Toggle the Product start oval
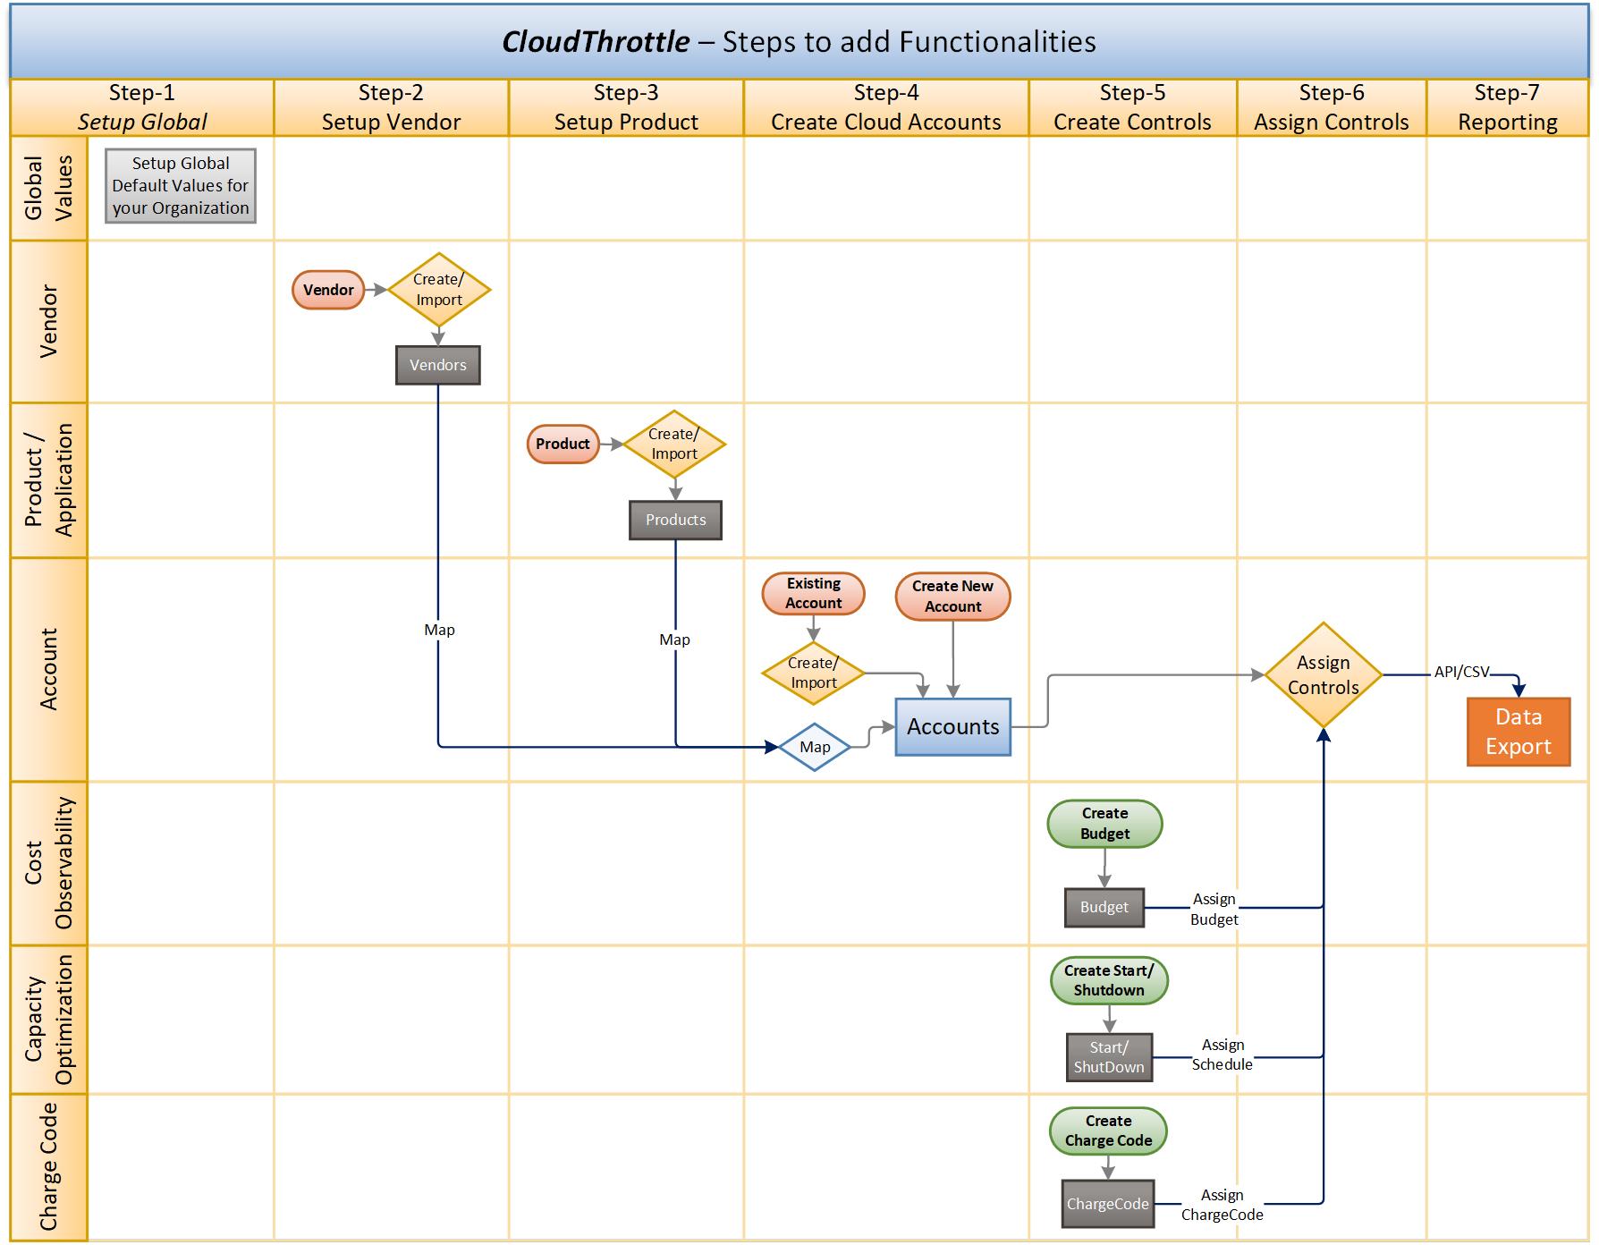The height and width of the screenshot is (1245, 1599). point(562,443)
